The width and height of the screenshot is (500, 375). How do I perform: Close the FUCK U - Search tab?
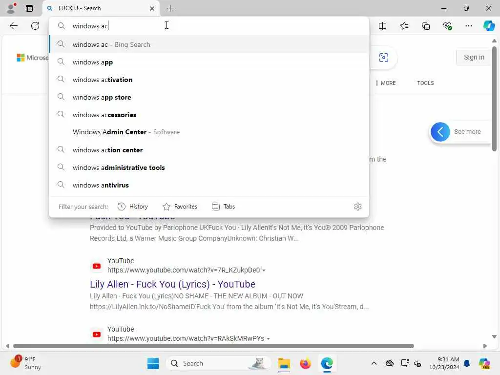coord(152,9)
